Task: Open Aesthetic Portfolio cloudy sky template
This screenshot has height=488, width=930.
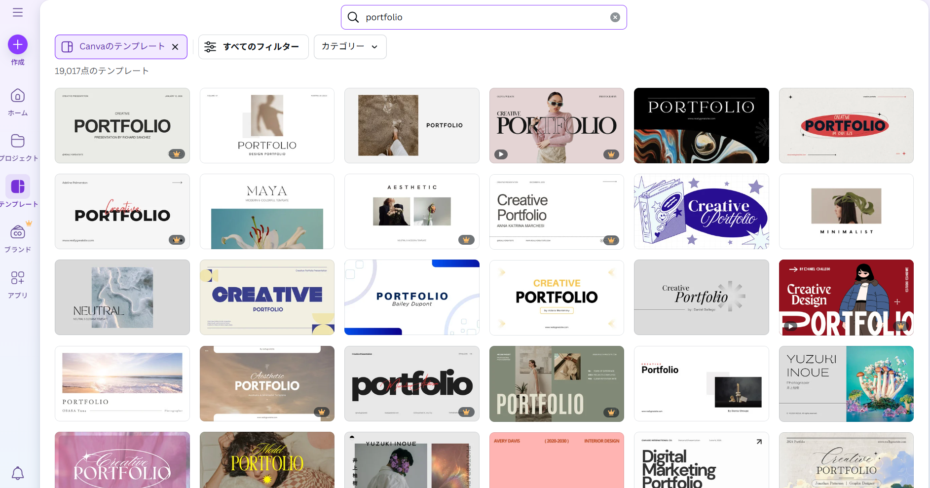Action: [267, 383]
